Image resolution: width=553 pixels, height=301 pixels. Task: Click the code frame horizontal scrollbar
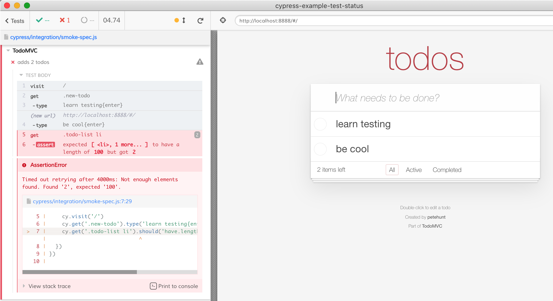tap(79, 272)
